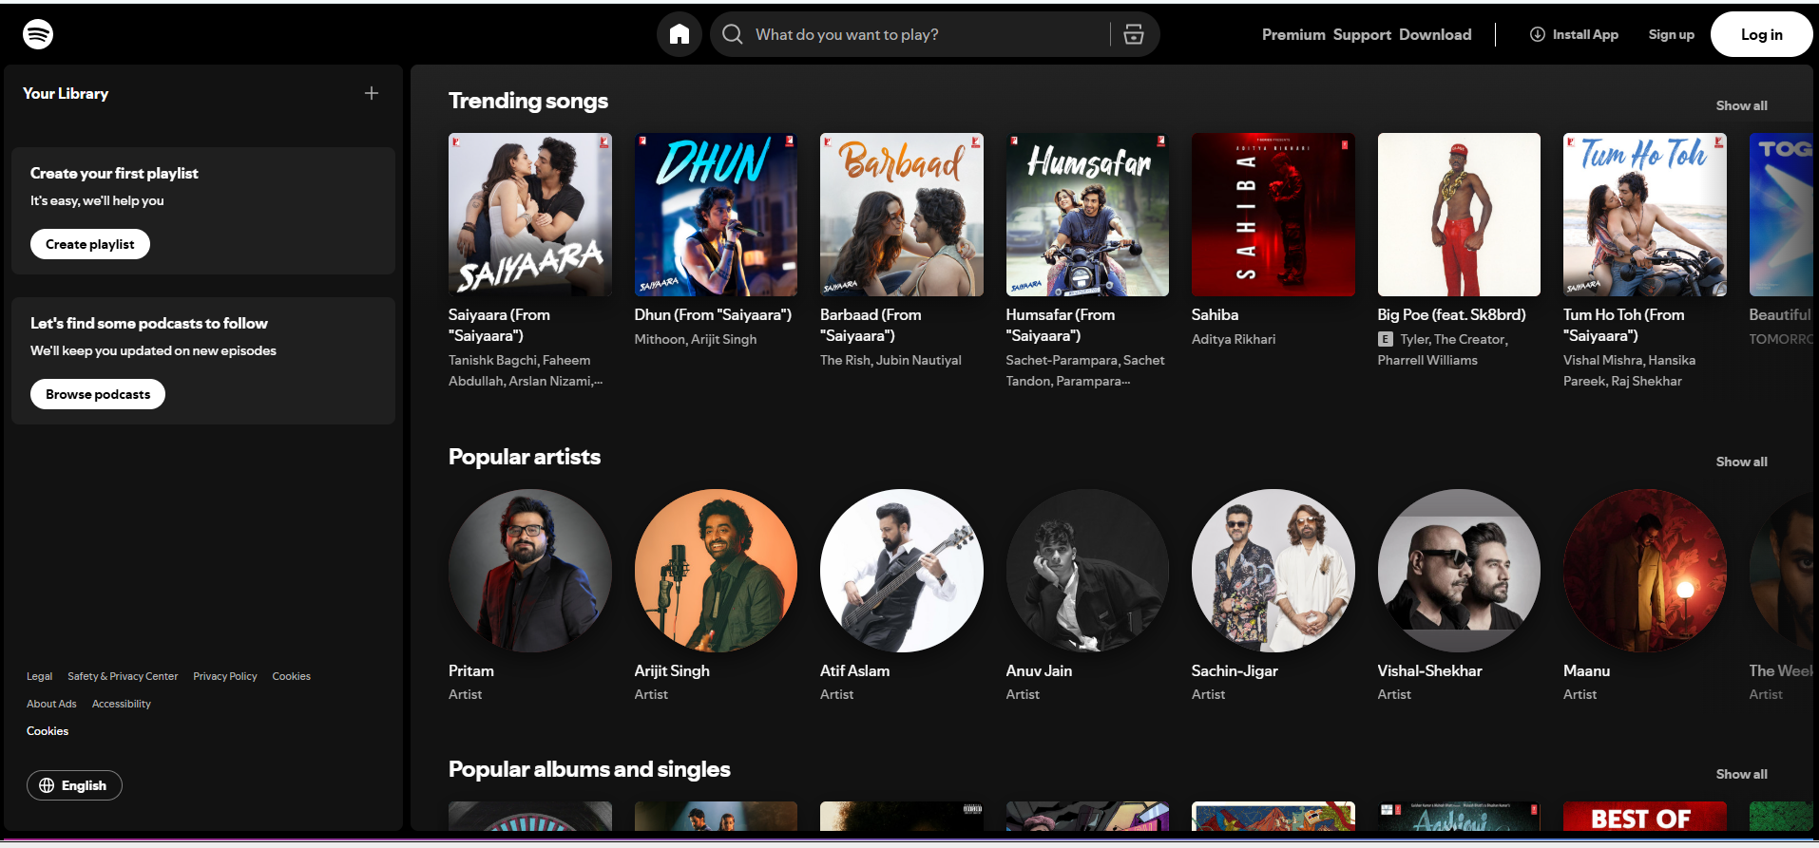Click the 'Sahiba' song title

point(1215,314)
